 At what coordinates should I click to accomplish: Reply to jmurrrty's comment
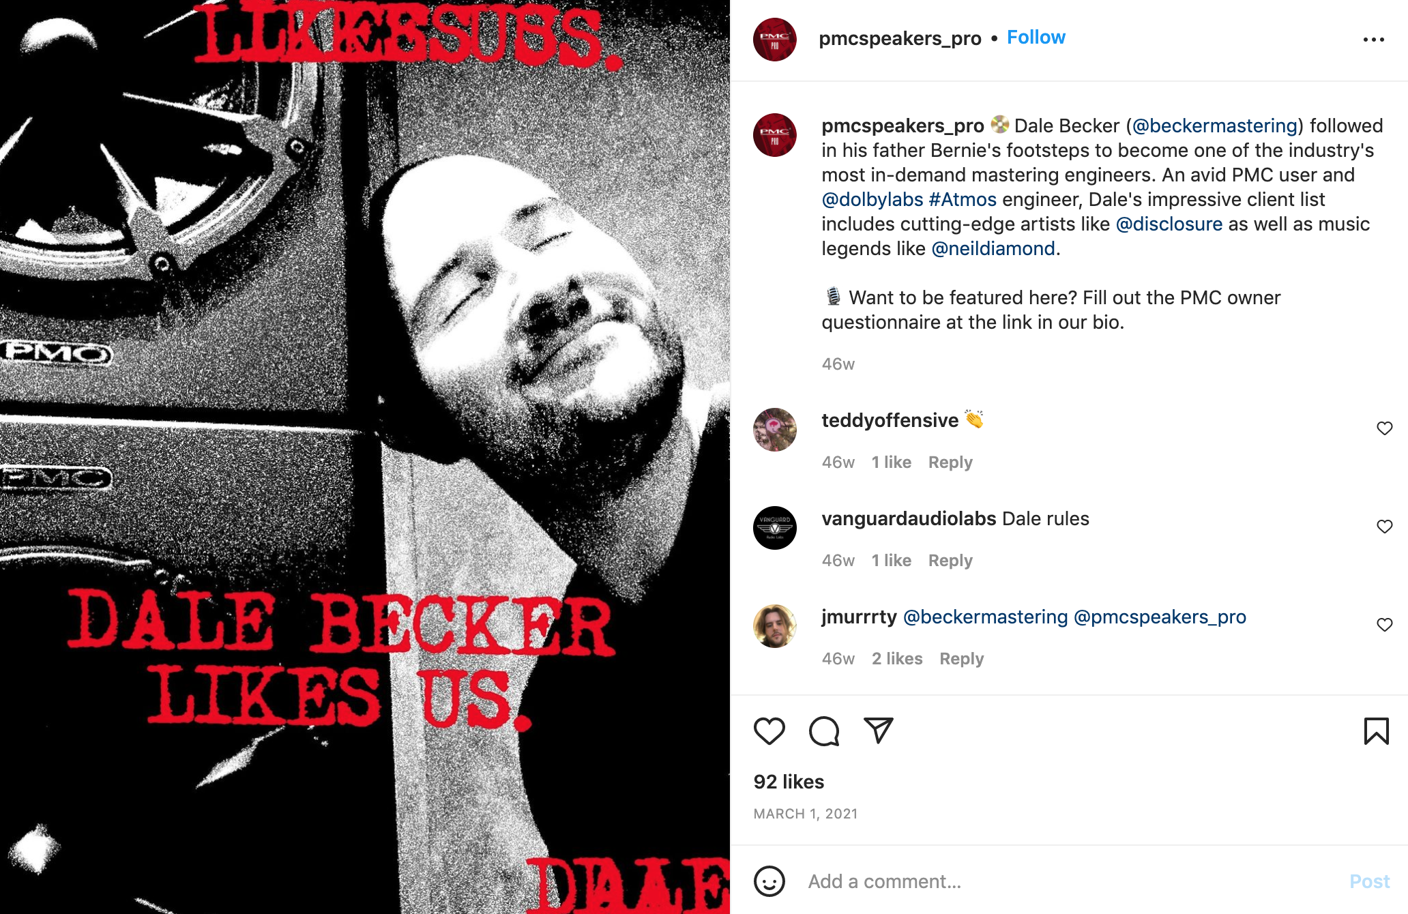(x=961, y=659)
